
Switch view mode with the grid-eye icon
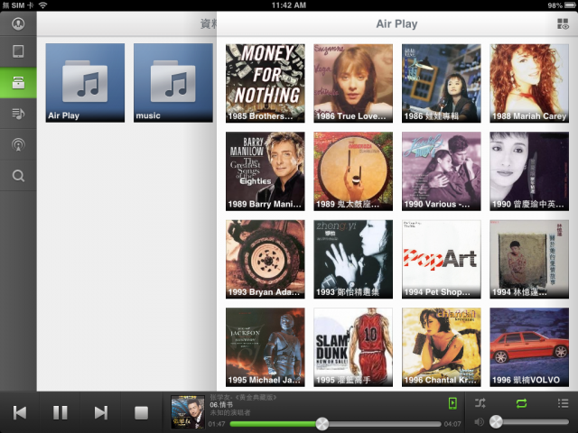pos(563,24)
